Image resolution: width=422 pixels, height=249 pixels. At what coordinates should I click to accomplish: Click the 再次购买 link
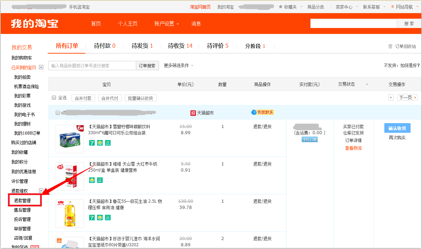tap(397, 138)
